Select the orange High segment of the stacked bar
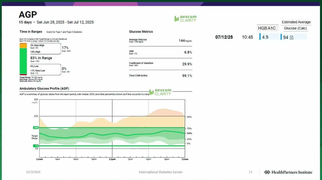This screenshot has height=180, width=322. click(23, 46)
